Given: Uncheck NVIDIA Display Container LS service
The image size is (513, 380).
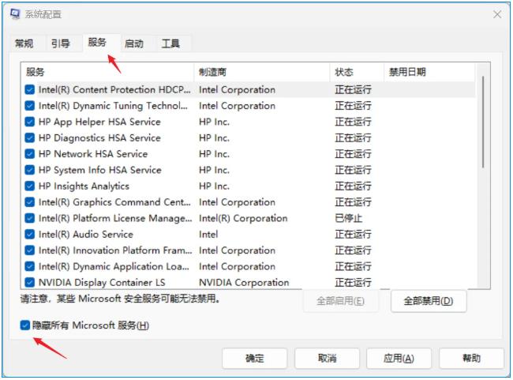Looking at the screenshot, I should coord(30,283).
